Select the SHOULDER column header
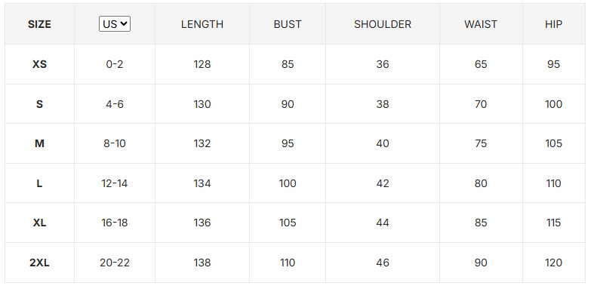 tap(383, 24)
